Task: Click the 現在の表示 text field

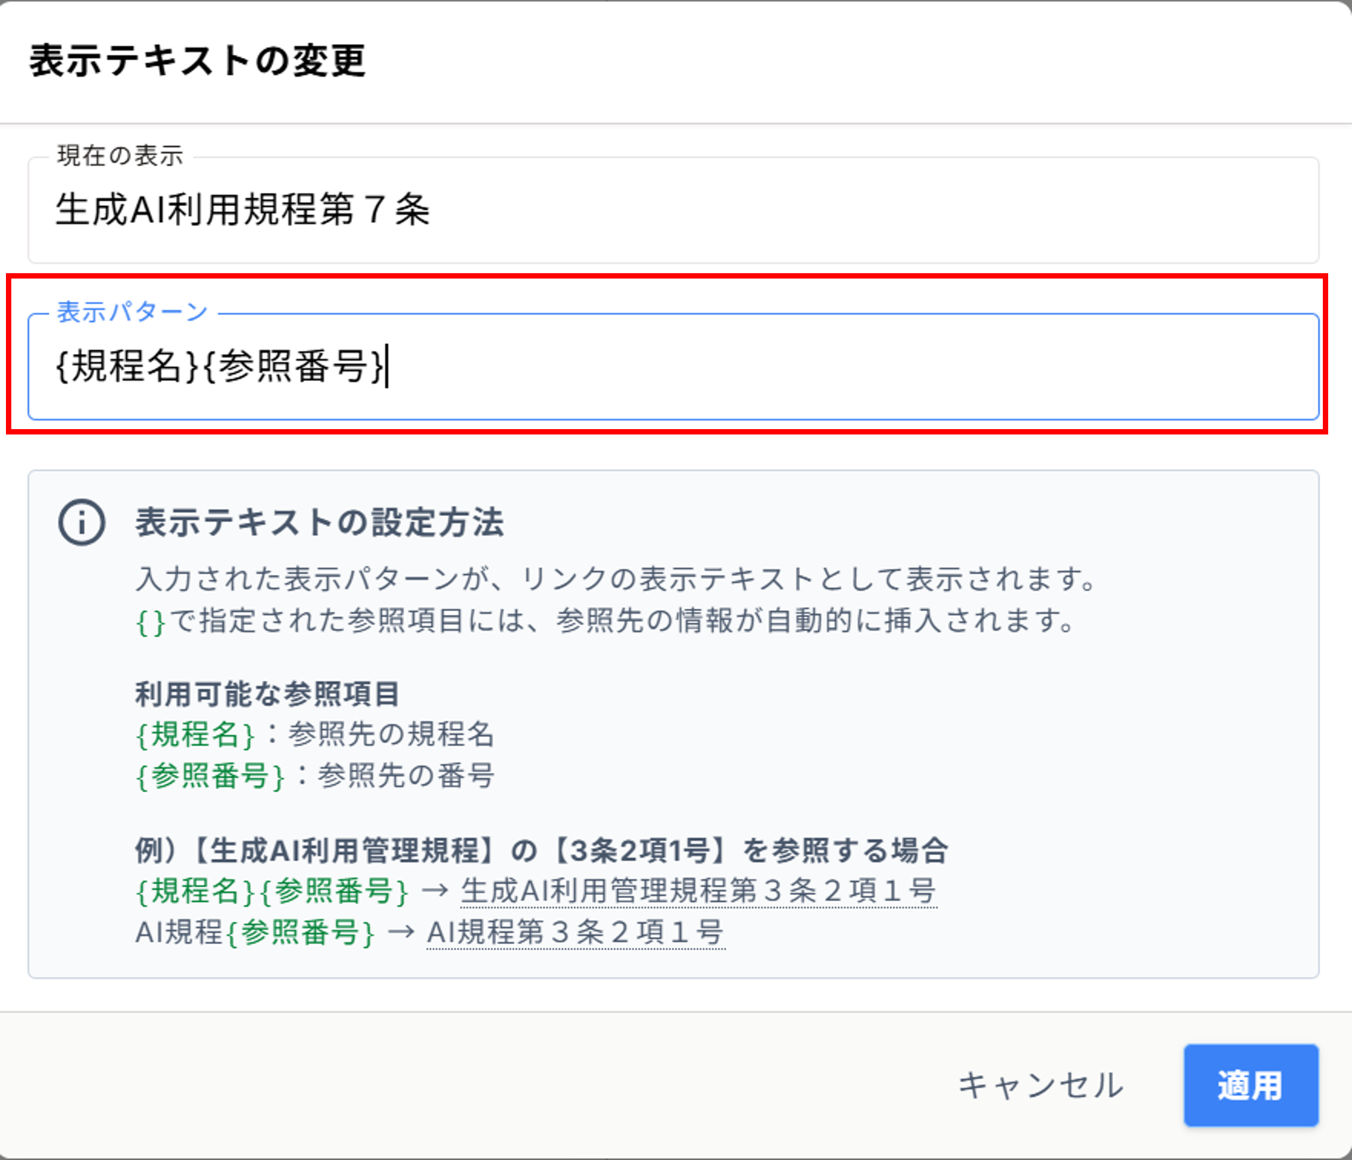Action: pos(672,210)
